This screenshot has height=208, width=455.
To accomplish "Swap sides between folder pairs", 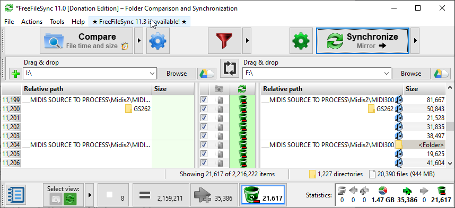I will (230, 68).
